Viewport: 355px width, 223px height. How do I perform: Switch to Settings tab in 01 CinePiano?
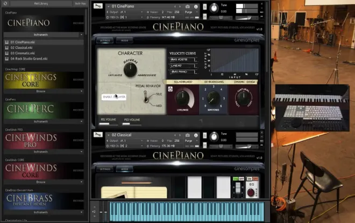105,40
